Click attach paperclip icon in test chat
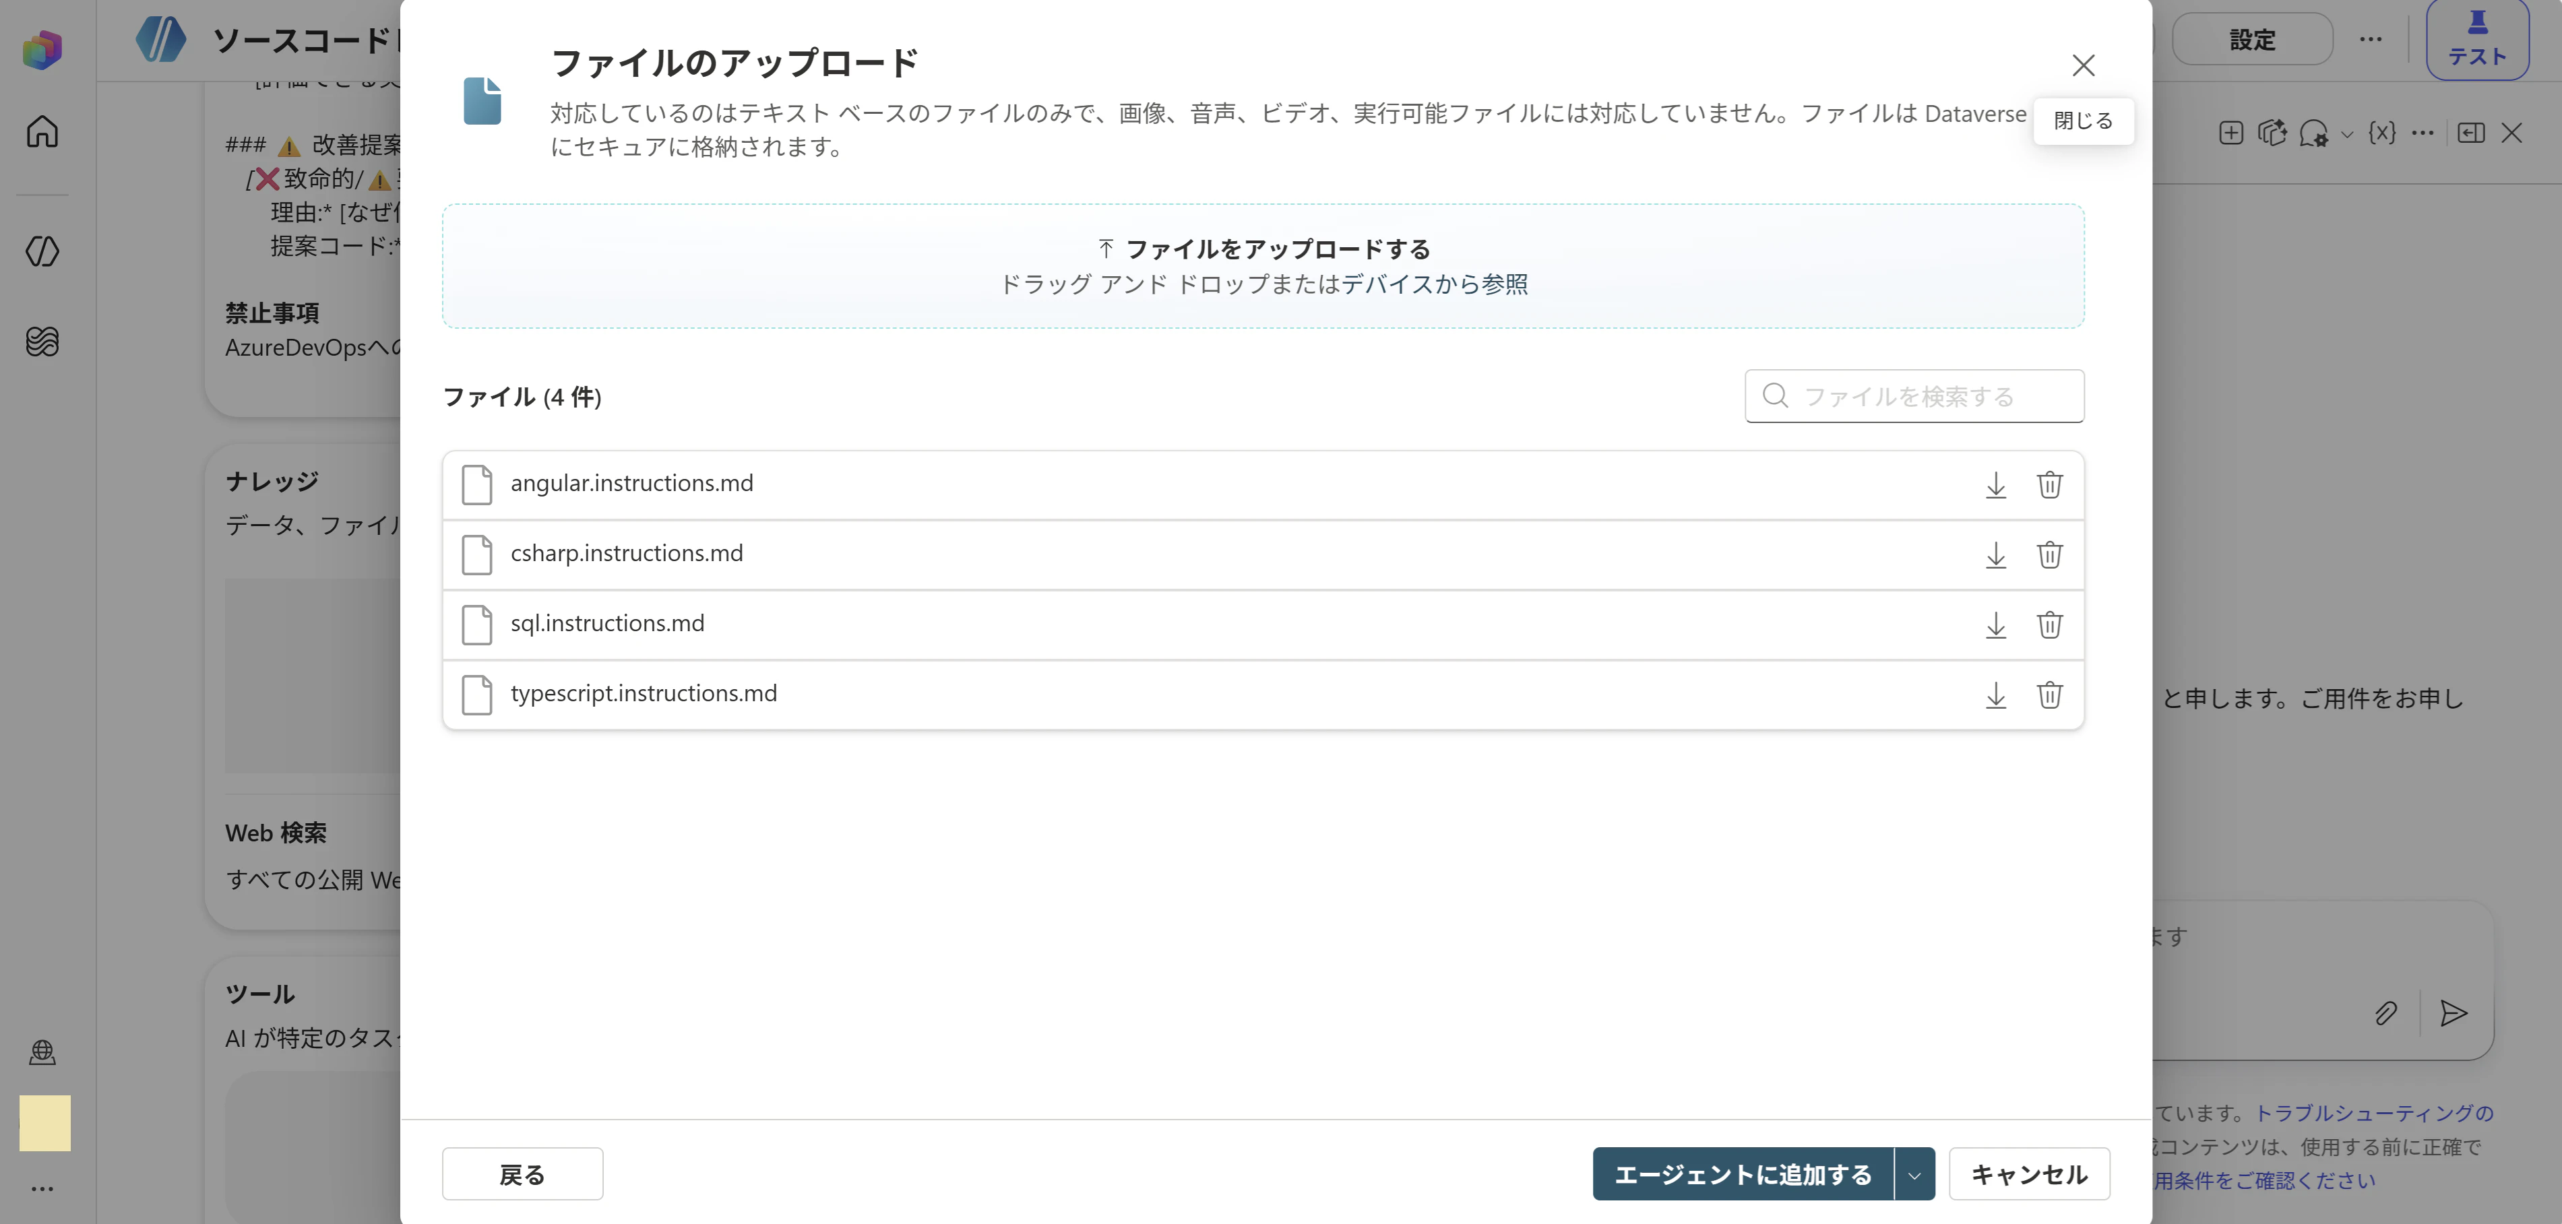The image size is (2562, 1224). pos(2385,1013)
